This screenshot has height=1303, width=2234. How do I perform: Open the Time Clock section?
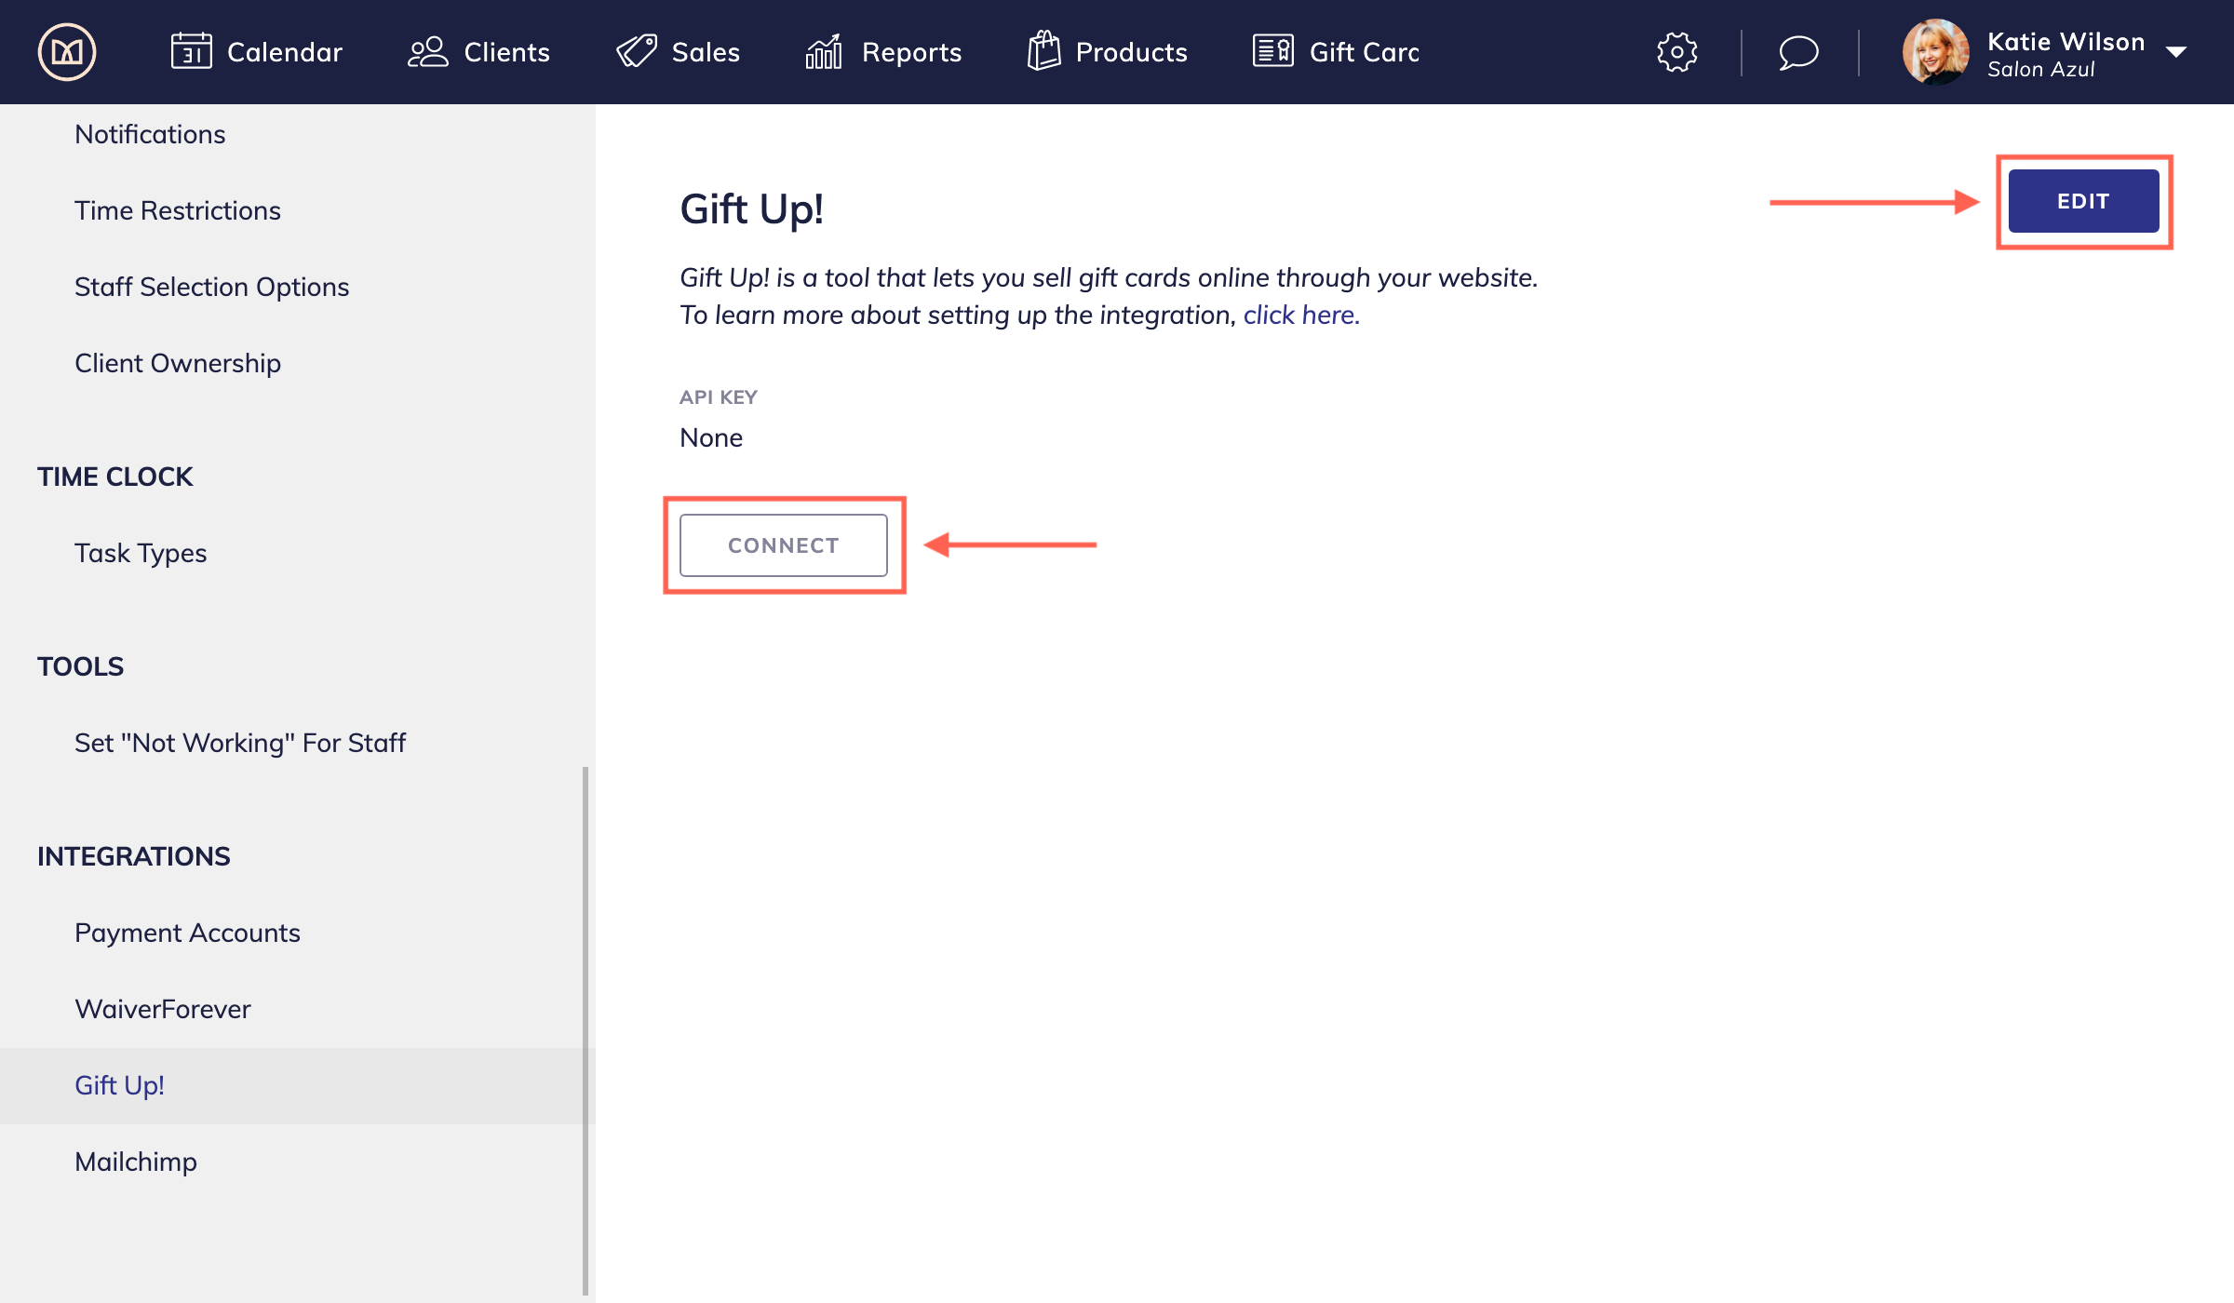[114, 477]
